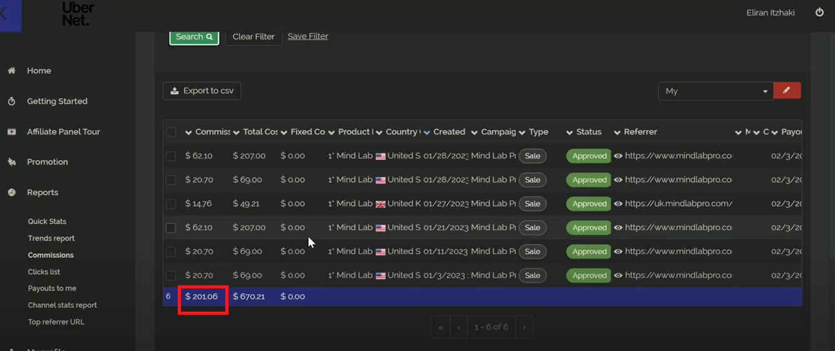
Task: Open Trends report
Action: pos(51,238)
